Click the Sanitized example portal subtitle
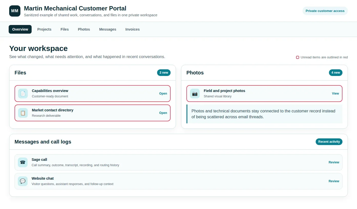 coord(91,15)
